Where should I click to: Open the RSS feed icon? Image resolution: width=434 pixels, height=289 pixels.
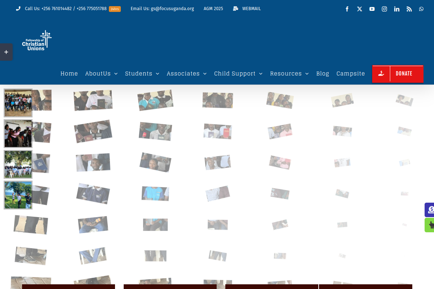409,9
